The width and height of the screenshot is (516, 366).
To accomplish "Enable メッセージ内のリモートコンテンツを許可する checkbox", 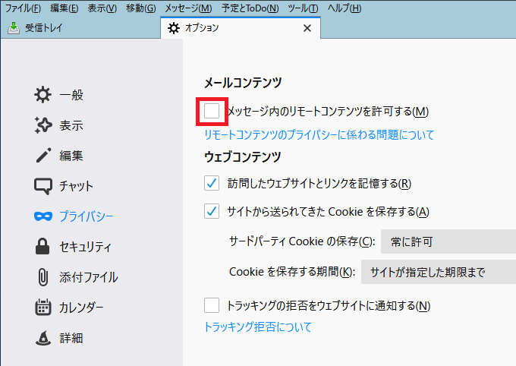I will tap(212, 111).
